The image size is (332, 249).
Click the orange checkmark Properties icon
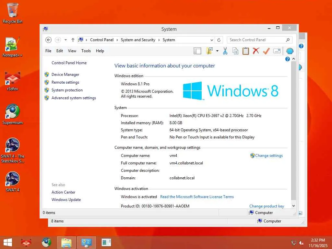point(267,51)
